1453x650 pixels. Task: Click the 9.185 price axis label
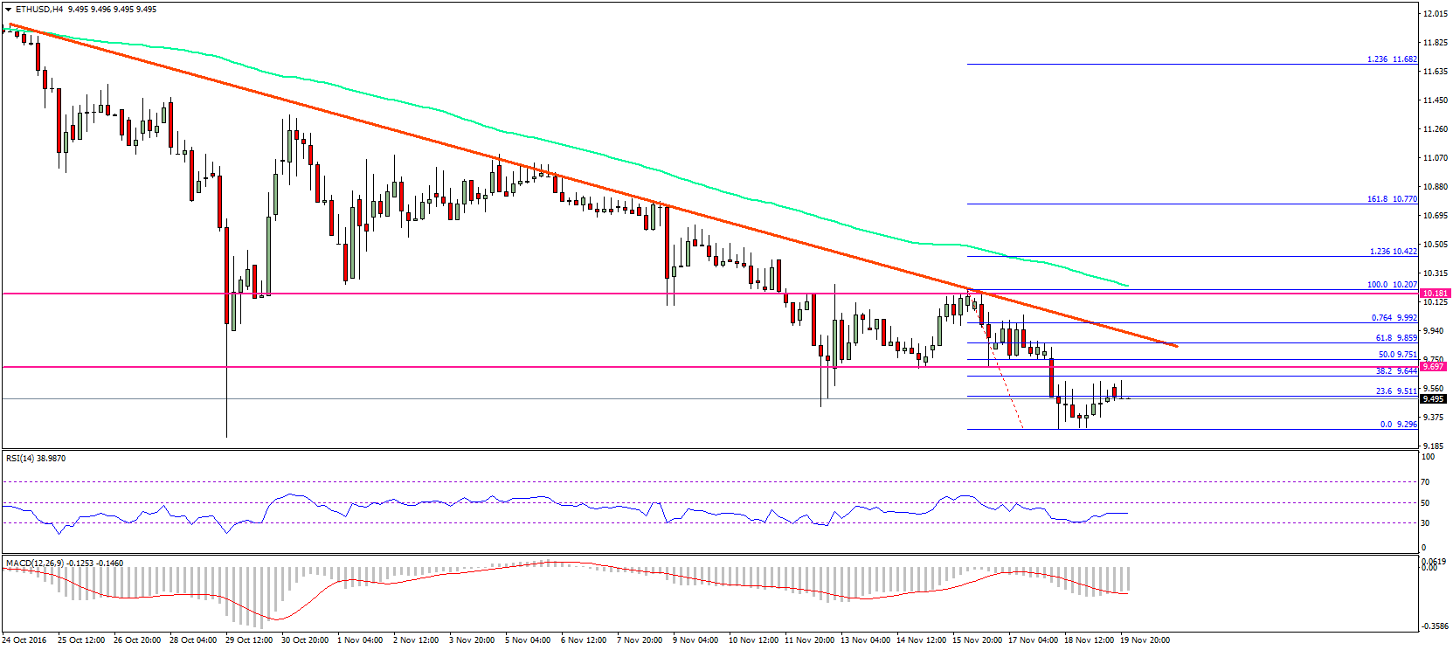tap(1434, 446)
